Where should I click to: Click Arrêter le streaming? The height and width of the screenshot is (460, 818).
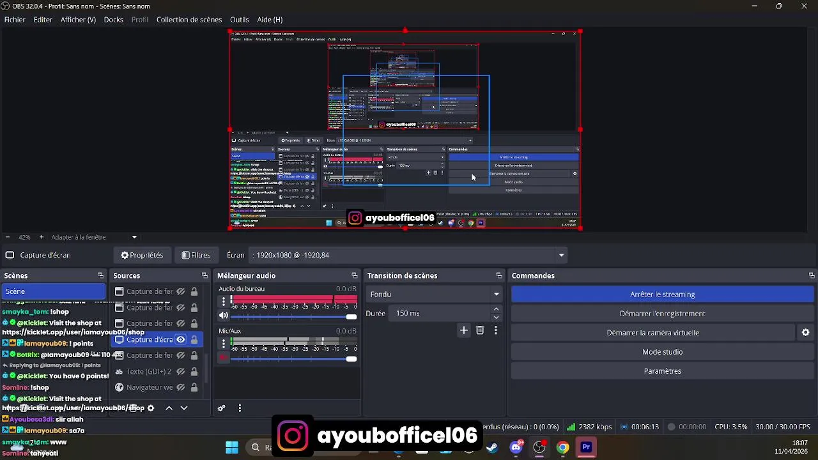click(x=662, y=294)
